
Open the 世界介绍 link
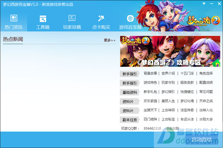[168, 73]
